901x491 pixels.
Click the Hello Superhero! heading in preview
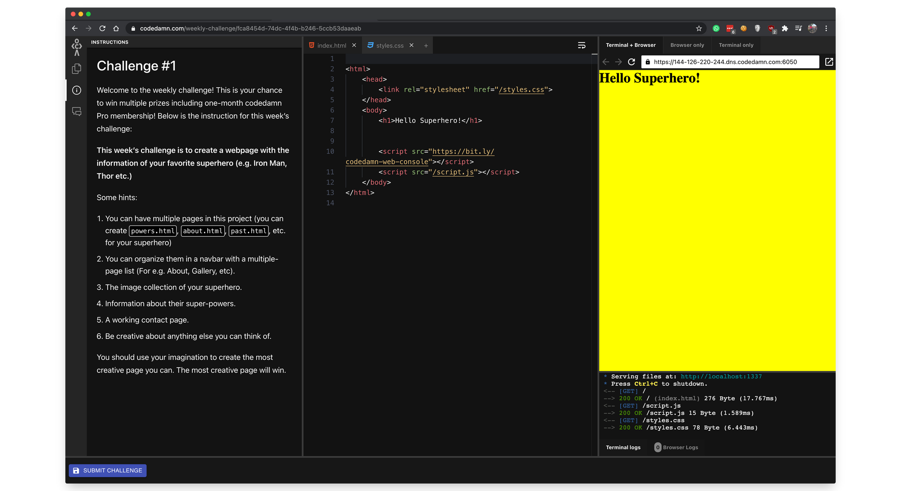point(649,78)
